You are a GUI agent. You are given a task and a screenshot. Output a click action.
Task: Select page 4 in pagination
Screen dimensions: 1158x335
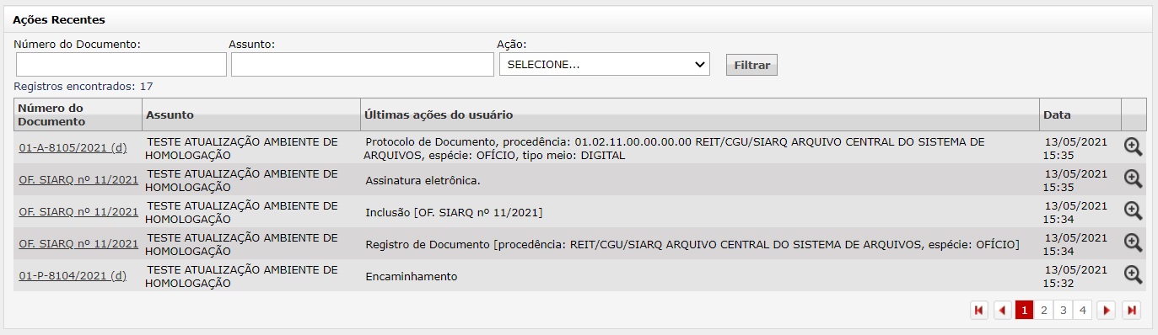tap(1083, 311)
